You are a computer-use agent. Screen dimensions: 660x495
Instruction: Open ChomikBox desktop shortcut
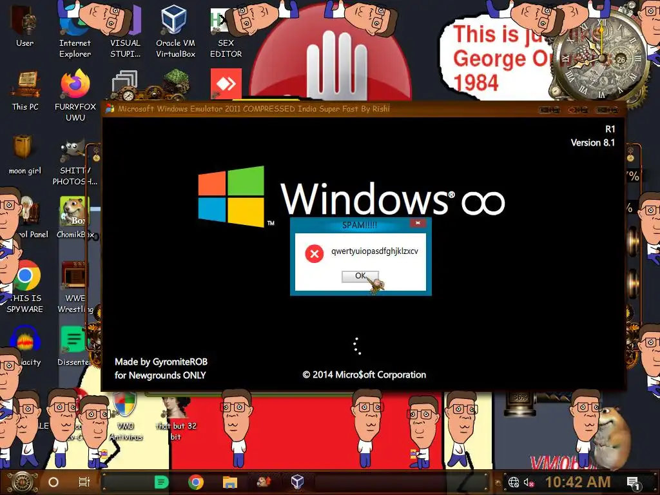coord(75,218)
